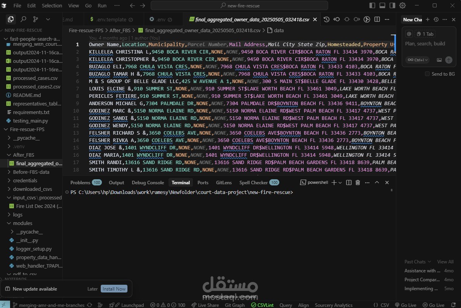Viewport: 461px width, 308px height.
Task: Open the Spell Checker panel tab
Action: point(259,183)
